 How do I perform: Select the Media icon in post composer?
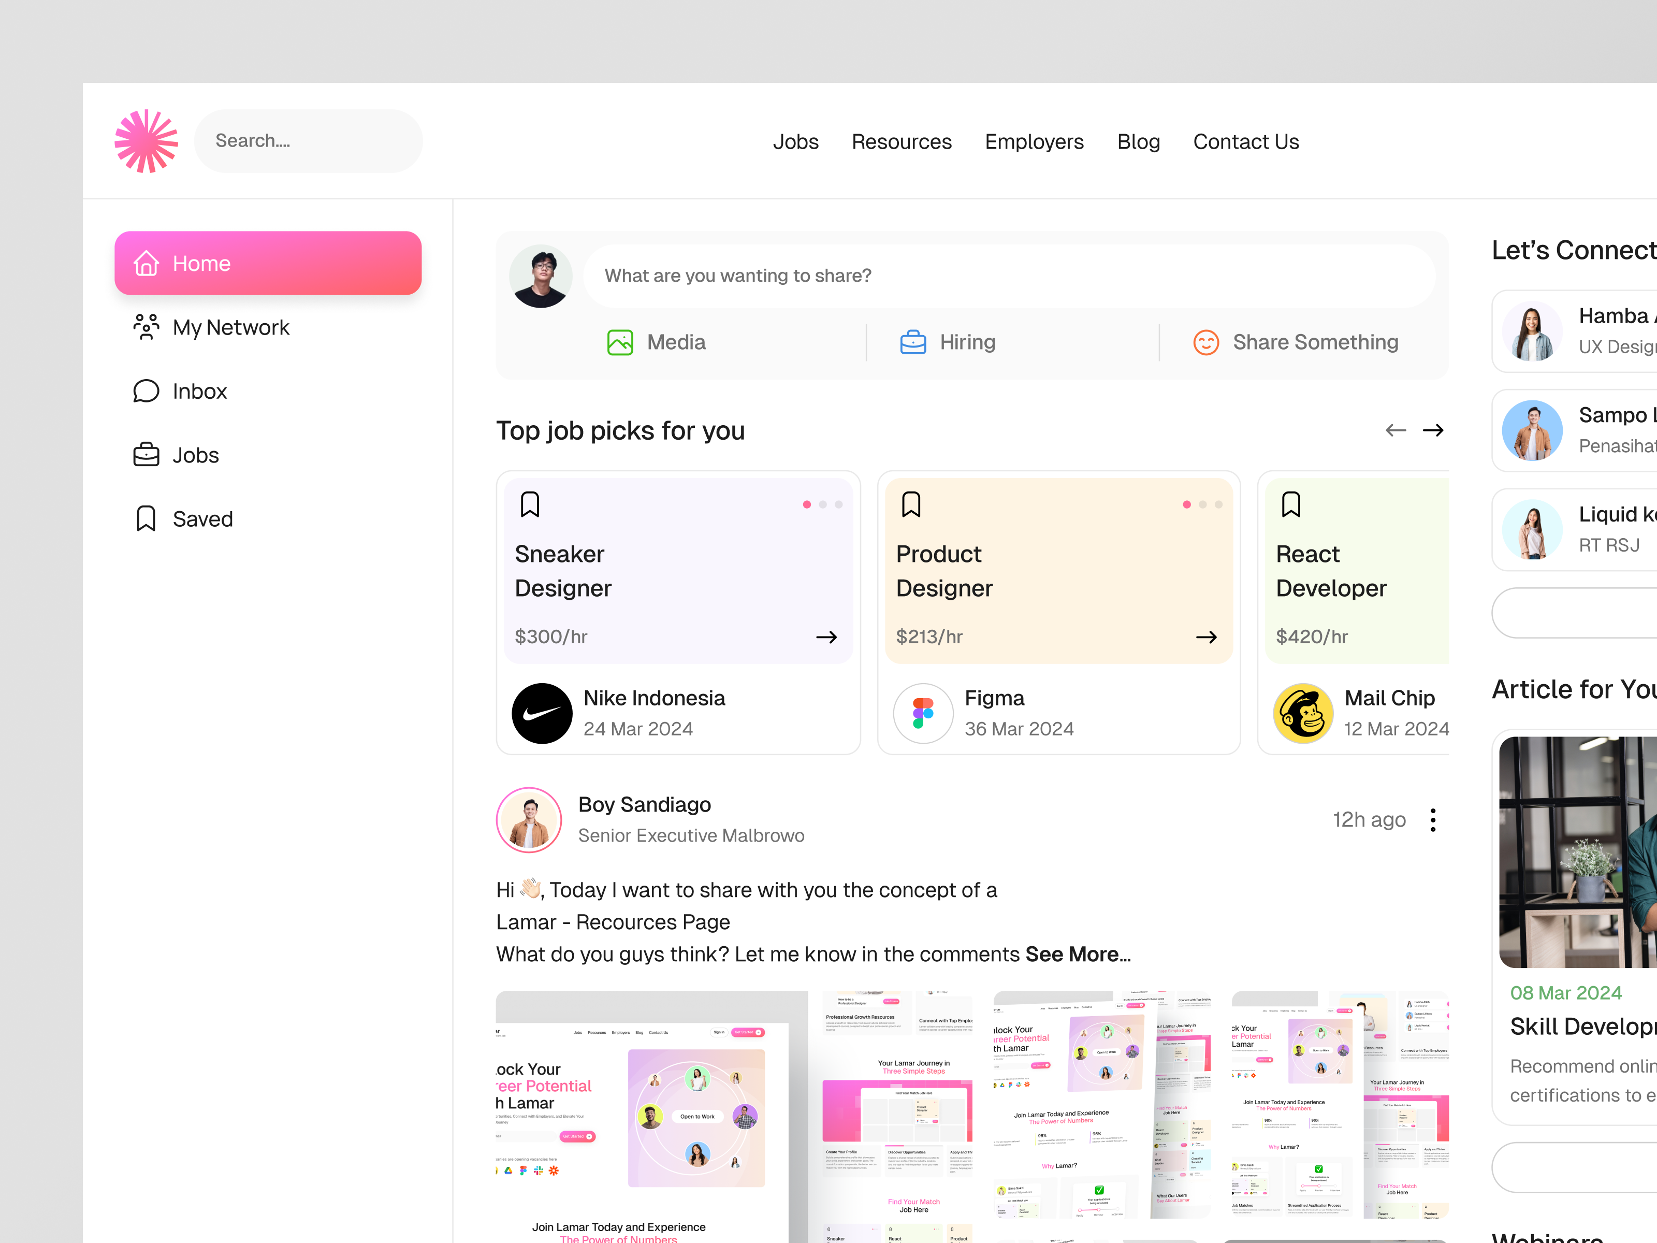pyautogui.click(x=620, y=342)
